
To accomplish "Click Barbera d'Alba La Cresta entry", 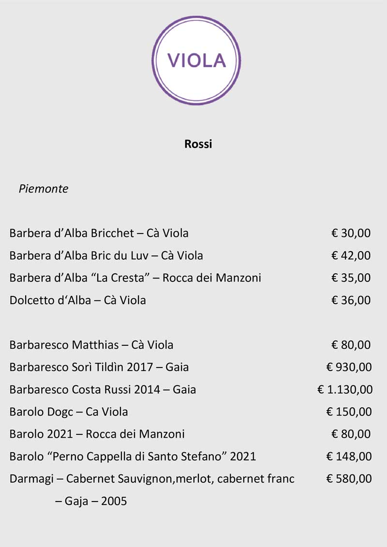I will (x=135, y=278).
